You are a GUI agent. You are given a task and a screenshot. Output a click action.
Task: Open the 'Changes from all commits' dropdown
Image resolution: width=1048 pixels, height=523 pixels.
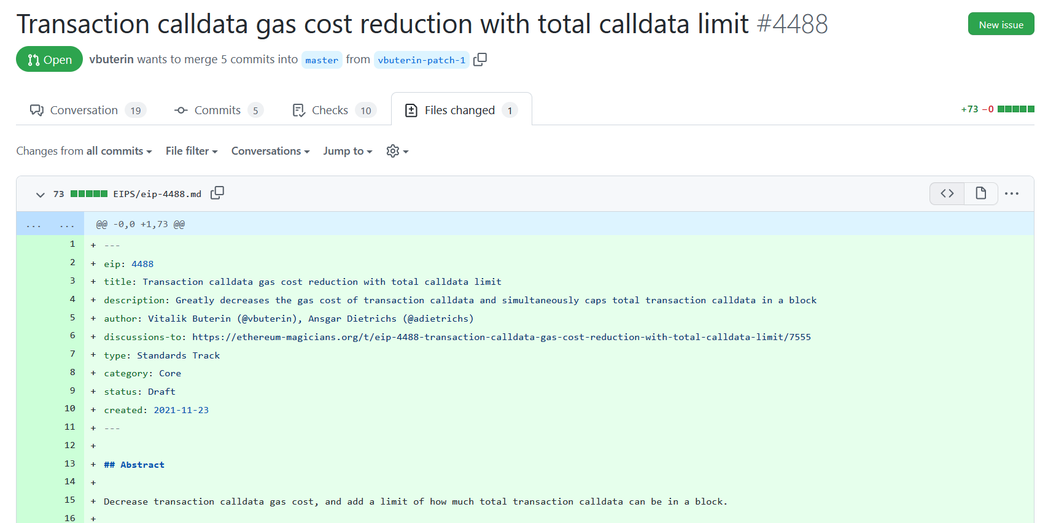84,151
